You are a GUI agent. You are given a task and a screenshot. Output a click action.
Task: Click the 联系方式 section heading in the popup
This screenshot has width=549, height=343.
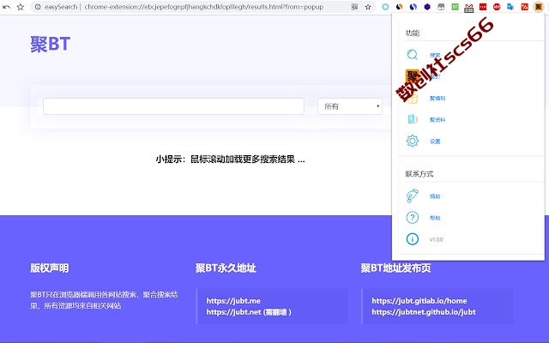(419, 174)
